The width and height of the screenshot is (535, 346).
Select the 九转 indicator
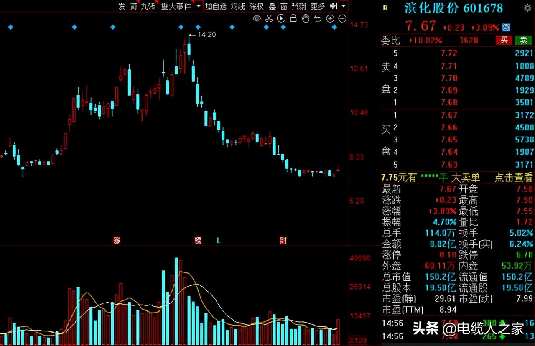tap(148, 6)
